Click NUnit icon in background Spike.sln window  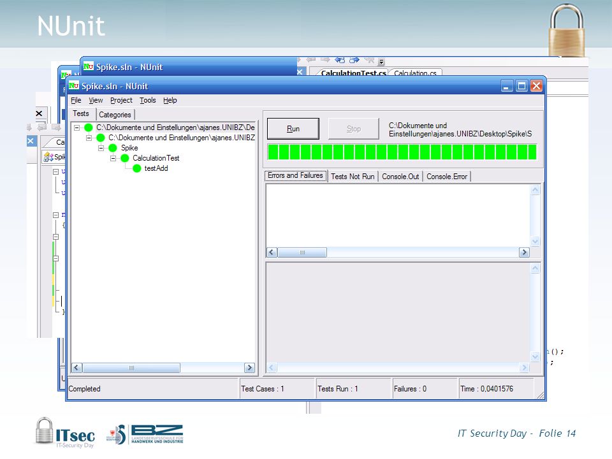[89, 66]
